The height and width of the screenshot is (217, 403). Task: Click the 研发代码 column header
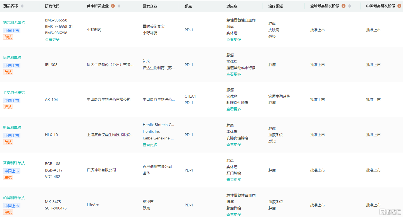point(52,6)
